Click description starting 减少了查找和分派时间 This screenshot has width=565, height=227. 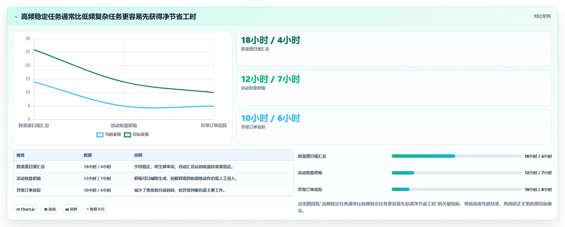click(x=180, y=190)
